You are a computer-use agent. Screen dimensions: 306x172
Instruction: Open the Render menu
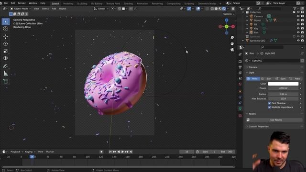22,3
